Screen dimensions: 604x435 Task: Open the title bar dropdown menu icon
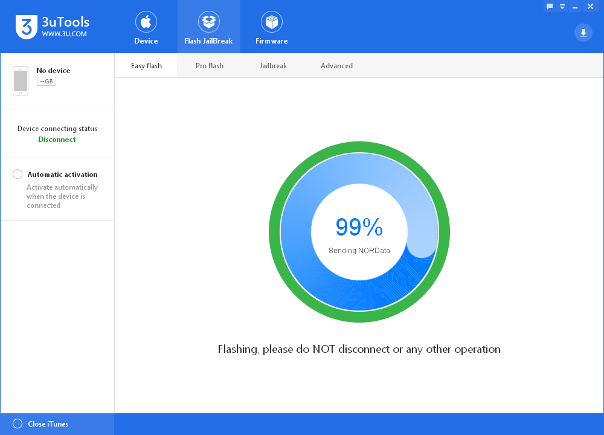pyautogui.click(x=562, y=6)
